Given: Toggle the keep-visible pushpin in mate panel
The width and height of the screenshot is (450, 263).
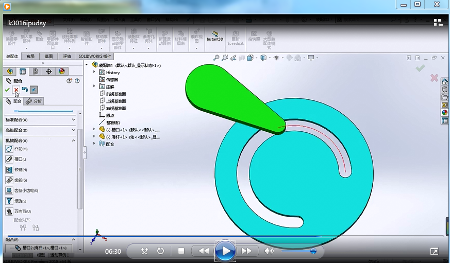Looking at the screenshot, I should point(33,90).
